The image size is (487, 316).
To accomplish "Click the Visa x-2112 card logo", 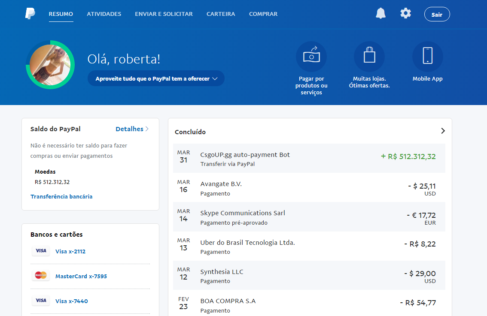I will coord(41,251).
